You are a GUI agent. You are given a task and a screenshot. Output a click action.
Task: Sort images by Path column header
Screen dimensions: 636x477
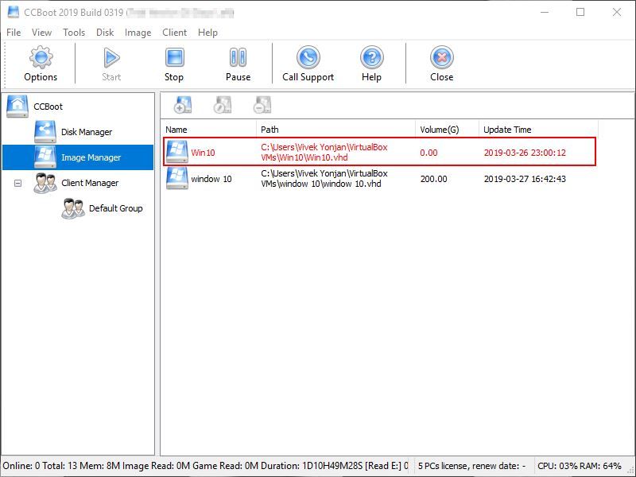(335, 130)
